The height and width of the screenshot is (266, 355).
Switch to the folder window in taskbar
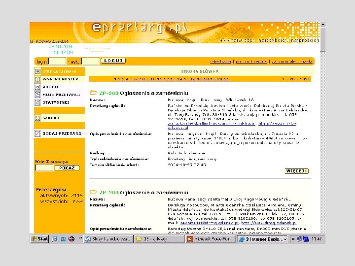click(x=160, y=239)
